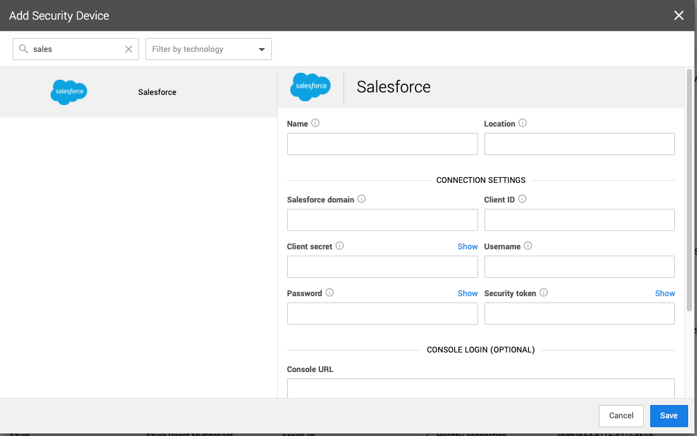The width and height of the screenshot is (697, 436).
Task: Click the CONNECTION SETTINGS section label
Action: click(481, 180)
